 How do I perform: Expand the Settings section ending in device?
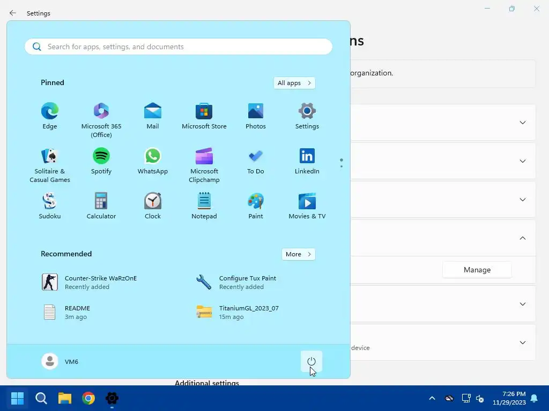522,342
